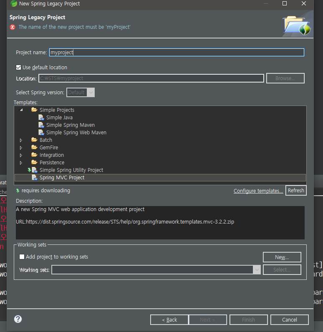Image resolution: width=323 pixels, height=332 pixels.
Task: Select Simple Spring Maven template
Action: (71, 125)
